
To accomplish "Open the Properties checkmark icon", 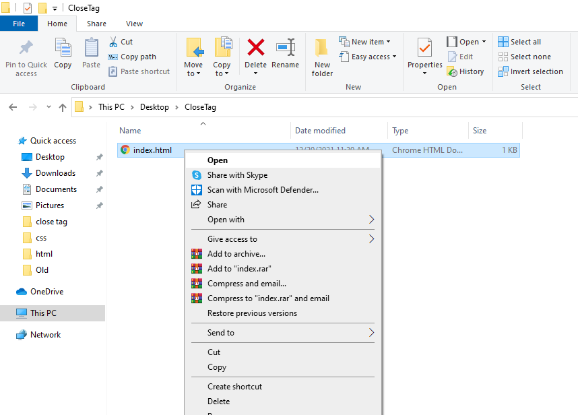I will point(424,48).
